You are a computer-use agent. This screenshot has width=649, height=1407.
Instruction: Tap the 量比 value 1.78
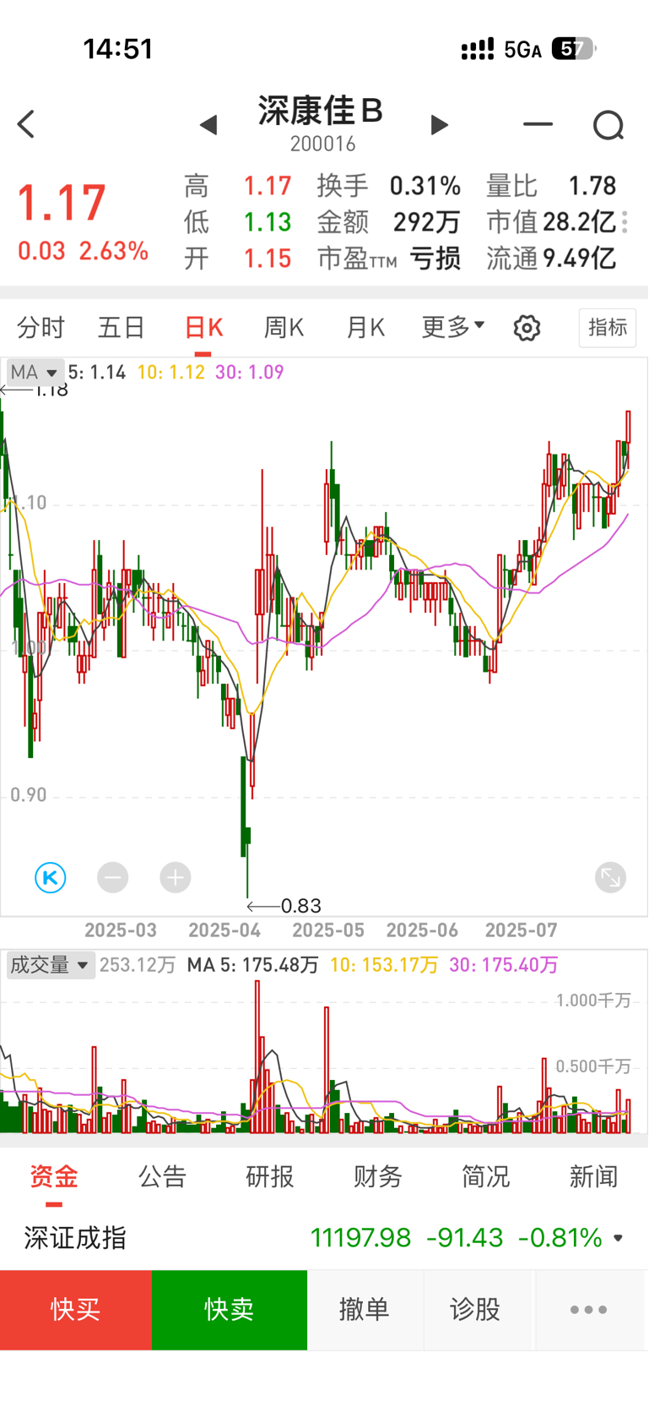(592, 186)
